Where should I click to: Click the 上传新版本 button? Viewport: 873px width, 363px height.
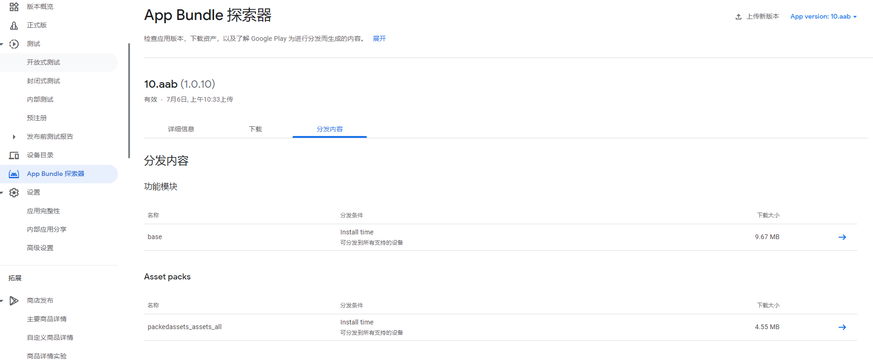(x=757, y=16)
